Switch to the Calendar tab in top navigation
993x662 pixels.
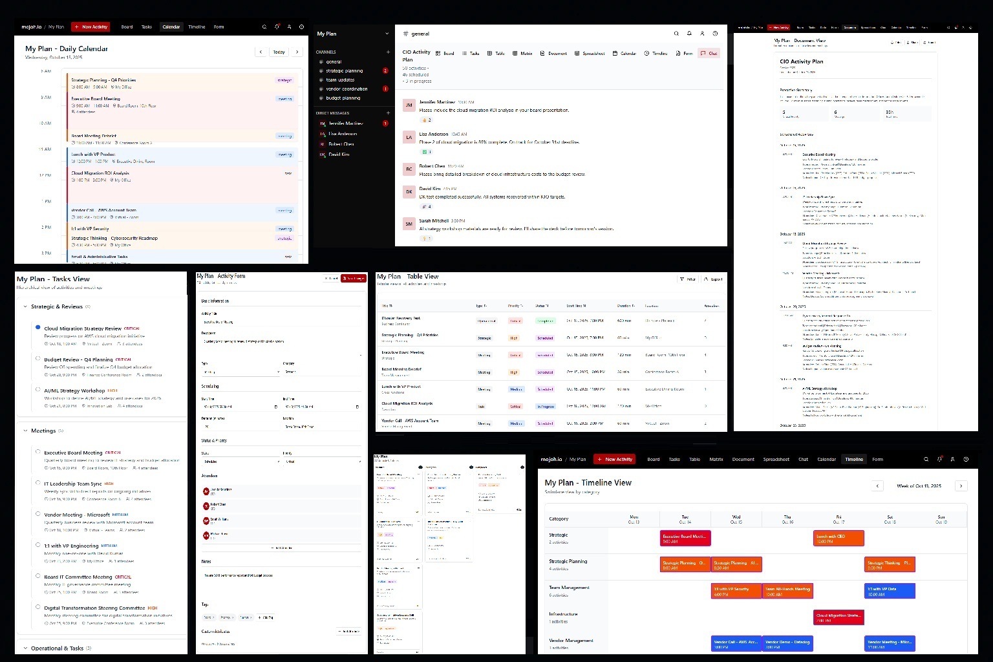tap(171, 27)
